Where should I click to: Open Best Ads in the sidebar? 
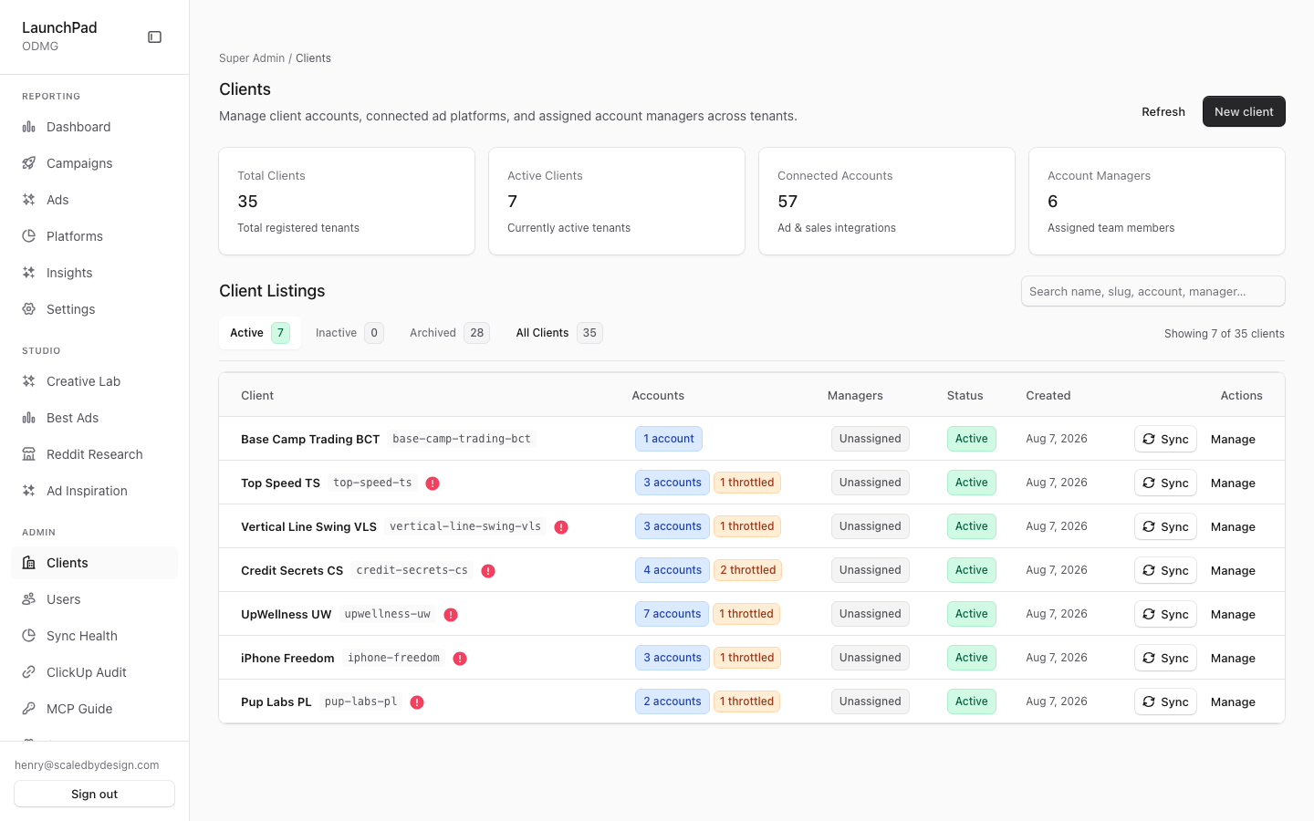(x=95, y=418)
